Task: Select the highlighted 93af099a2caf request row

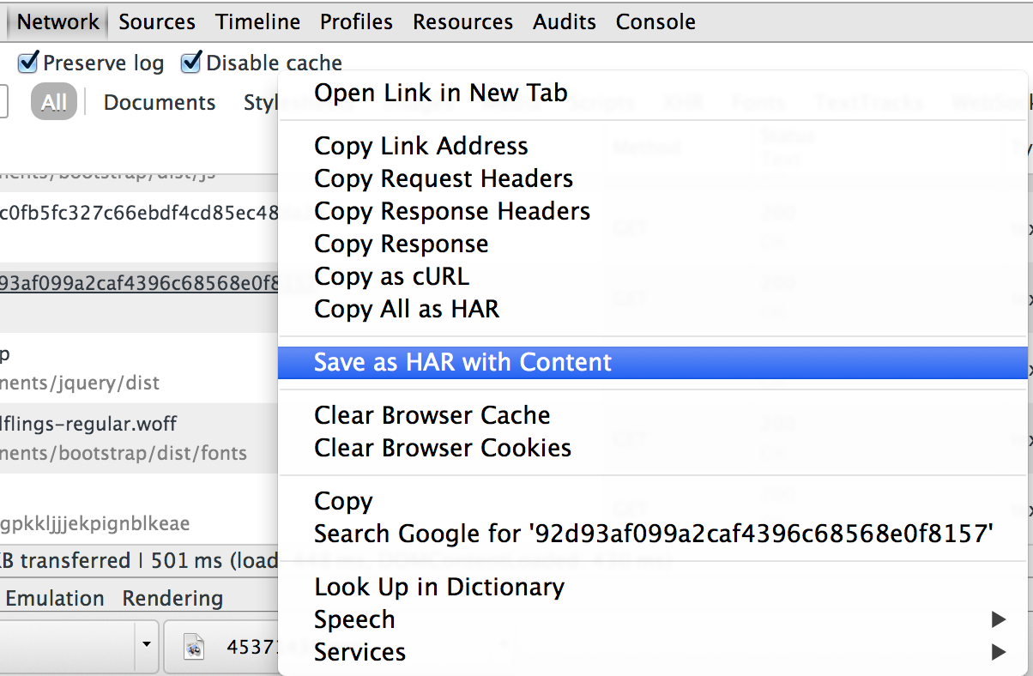Action: (x=137, y=281)
